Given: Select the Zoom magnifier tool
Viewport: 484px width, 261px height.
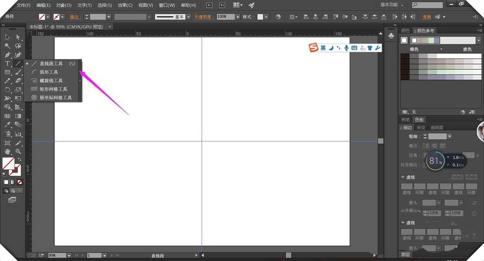Looking at the screenshot, I should pyautogui.click(x=18, y=152).
